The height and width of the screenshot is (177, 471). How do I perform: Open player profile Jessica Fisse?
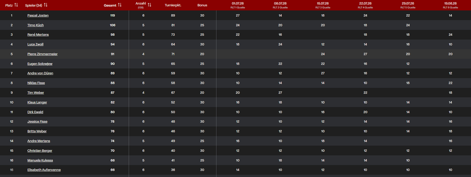(x=37, y=122)
